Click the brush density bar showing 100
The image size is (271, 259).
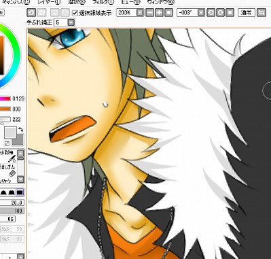coord(12,211)
